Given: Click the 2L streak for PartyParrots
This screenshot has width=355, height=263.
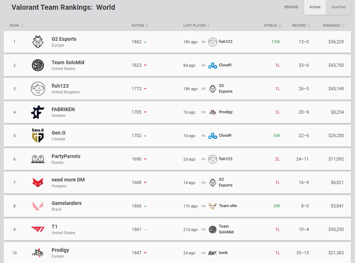Looking at the screenshot, I should pos(277,159).
